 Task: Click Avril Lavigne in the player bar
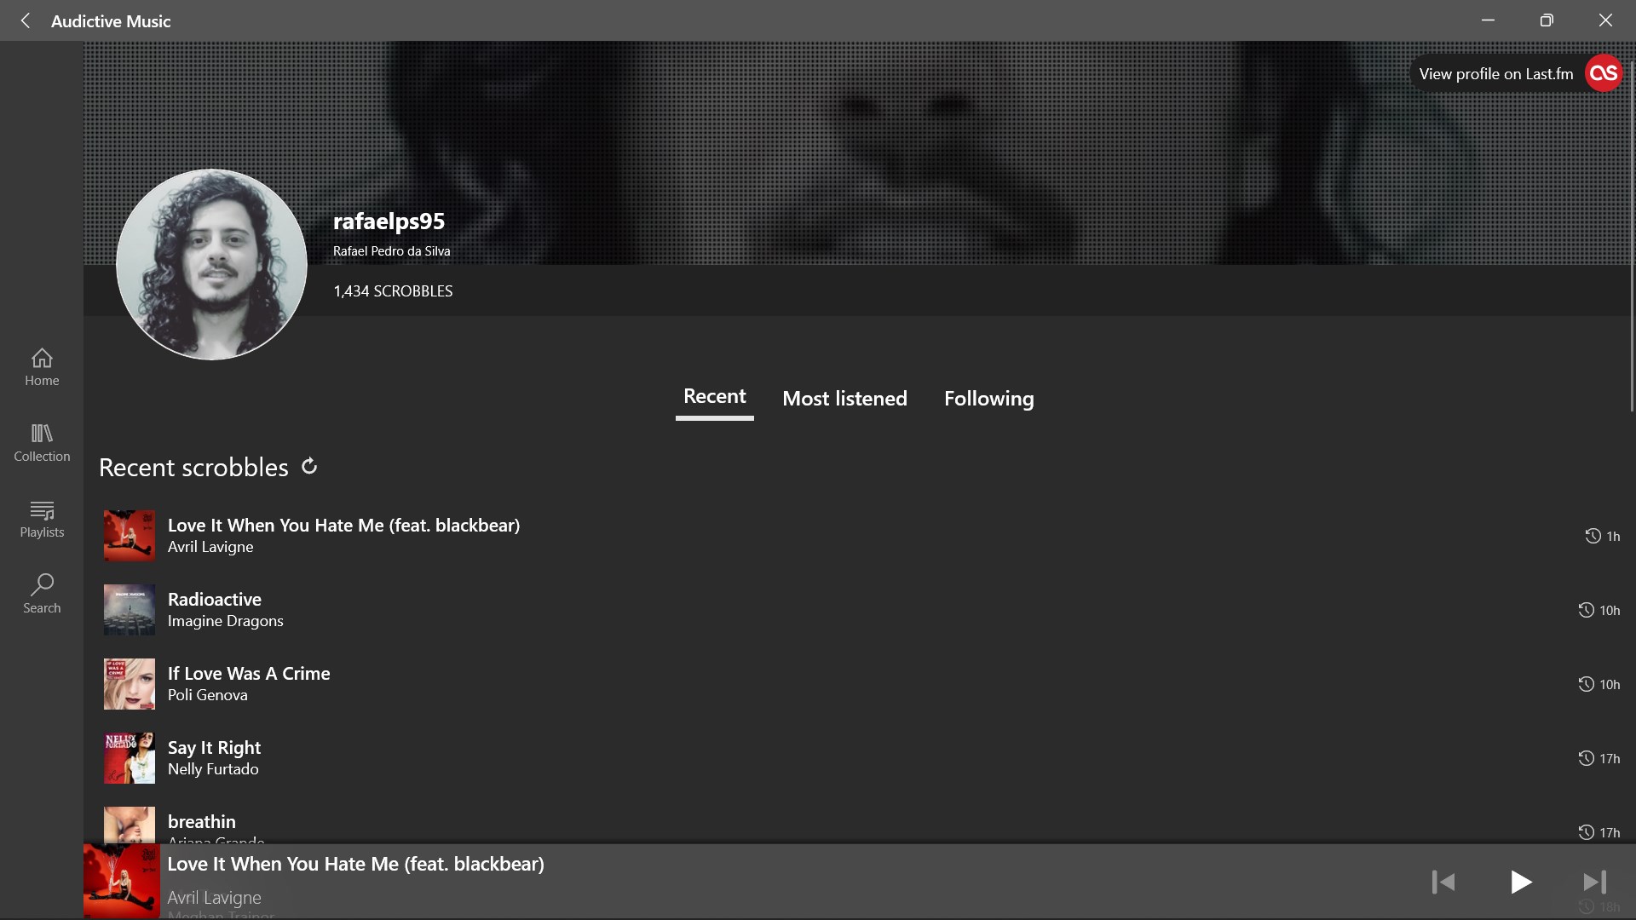215,897
